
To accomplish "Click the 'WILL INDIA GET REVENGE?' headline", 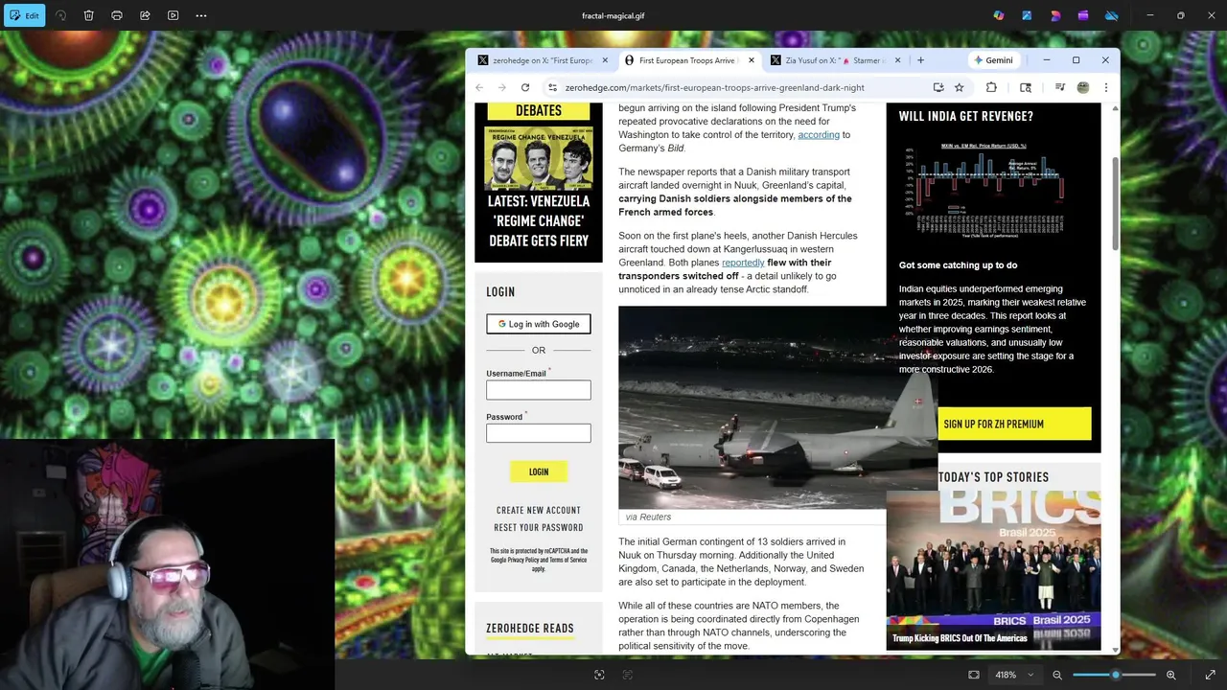I will click(966, 116).
